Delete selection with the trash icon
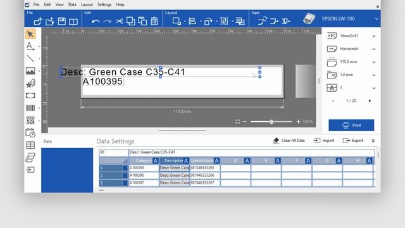Image resolution: width=405 pixels, height=228 pixels. (x=154, y=21)
